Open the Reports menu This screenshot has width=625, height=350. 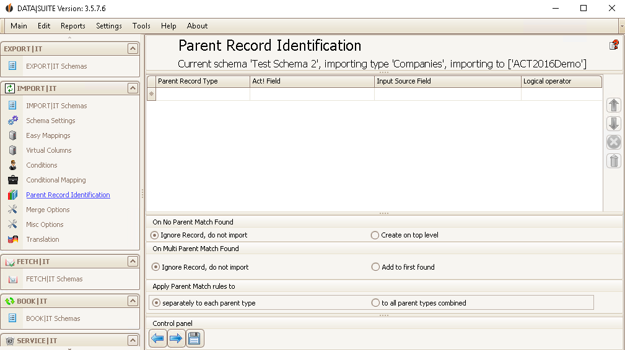tap(73, 26)
